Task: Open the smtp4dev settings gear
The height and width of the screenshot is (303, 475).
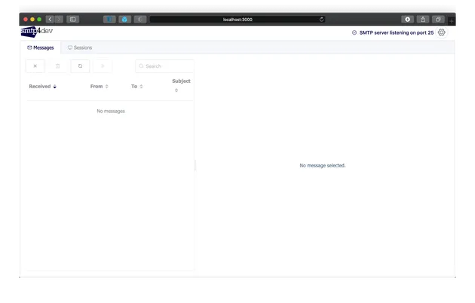Action: pyautogui.click(x=441, y=32)
